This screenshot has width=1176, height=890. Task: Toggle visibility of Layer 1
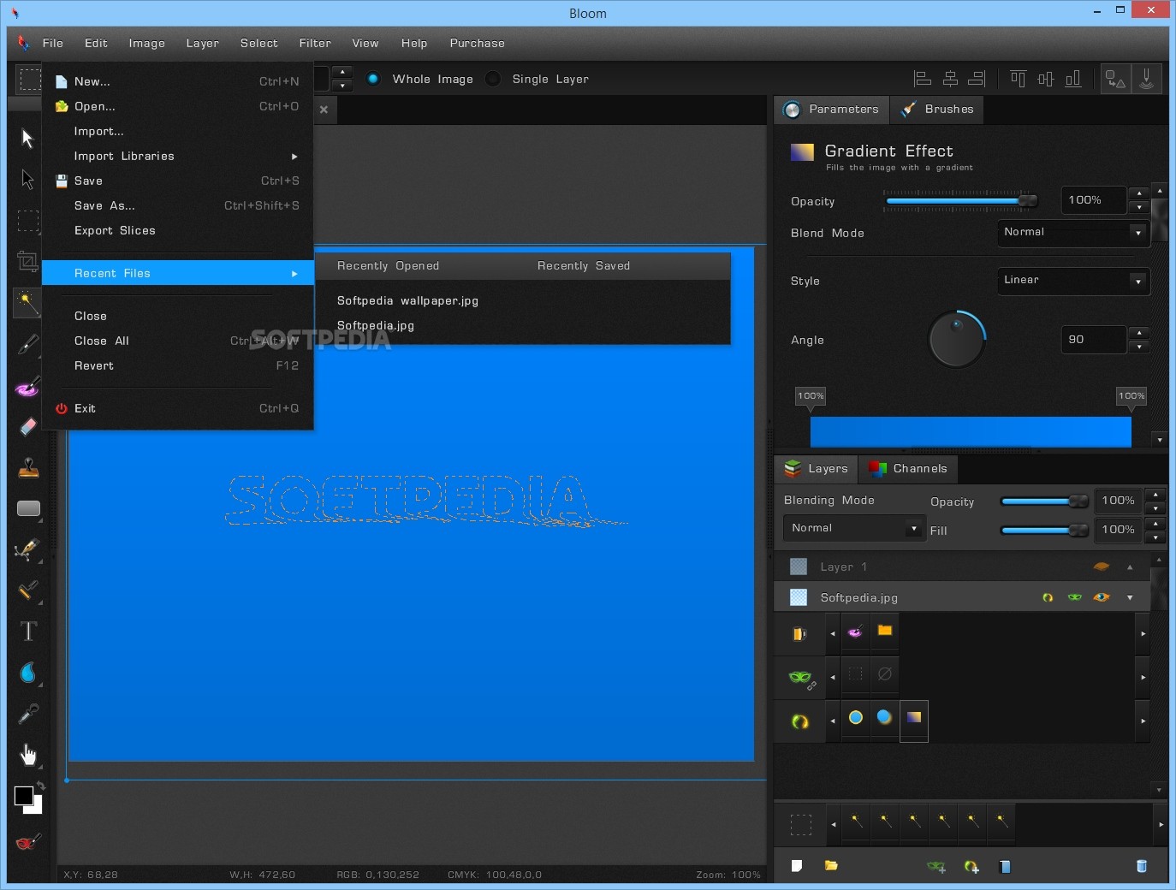pos(1102,567)
